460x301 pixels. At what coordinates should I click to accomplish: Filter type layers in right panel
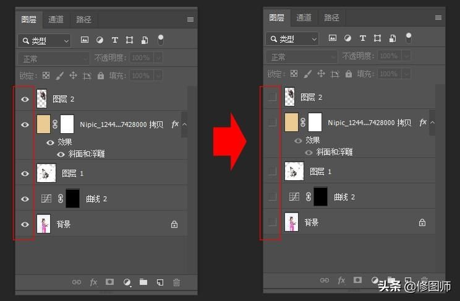click(362, 38)
